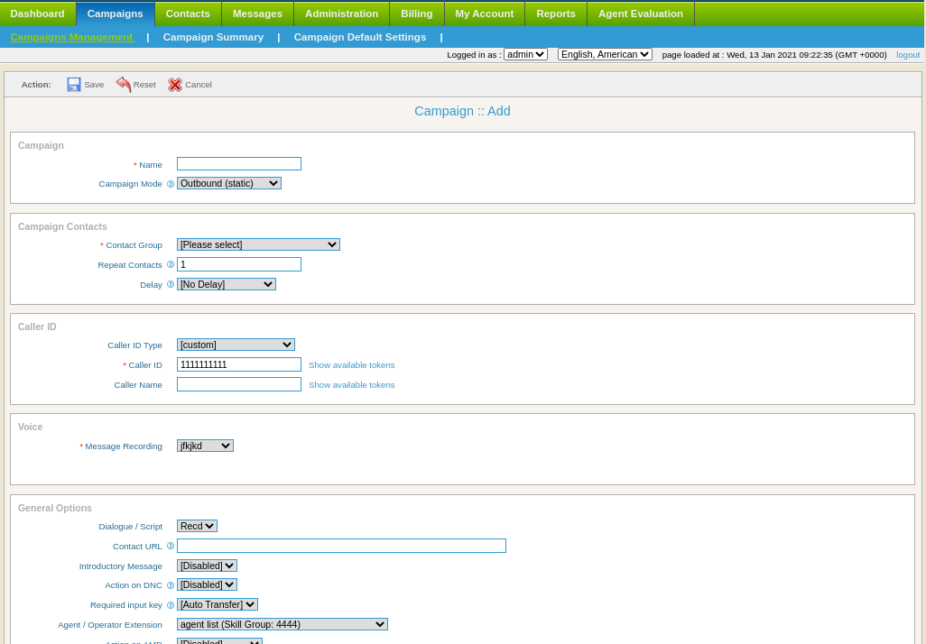Click the Campaign Contacts section title
Viewport: 926px width, 644px height.
coord(62,226)
